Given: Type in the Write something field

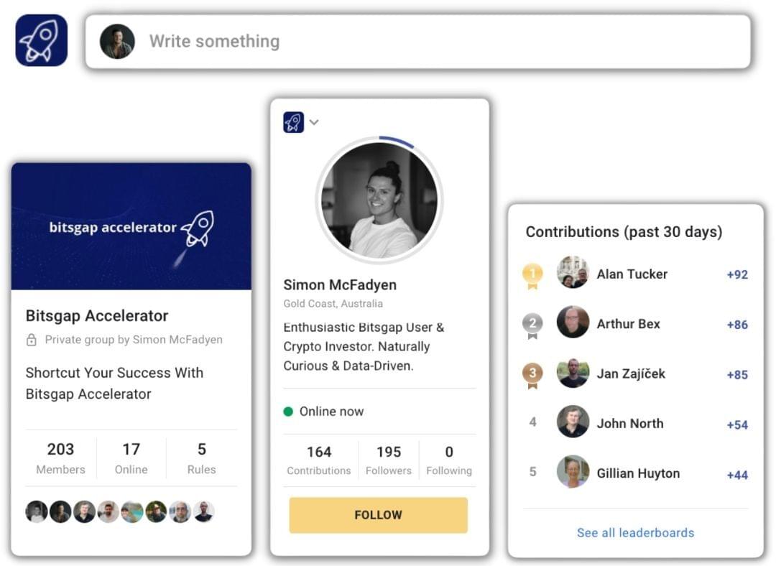Looking at the screenshot, I should pos(431,41).
